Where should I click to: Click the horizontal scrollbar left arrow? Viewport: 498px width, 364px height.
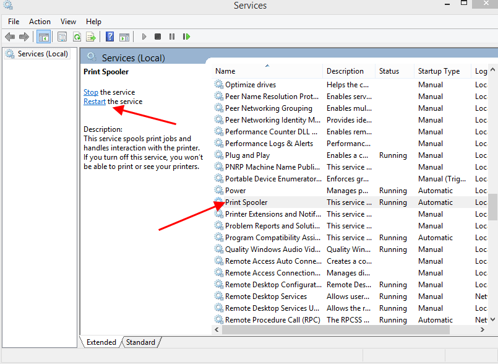[x=217, y=330]
